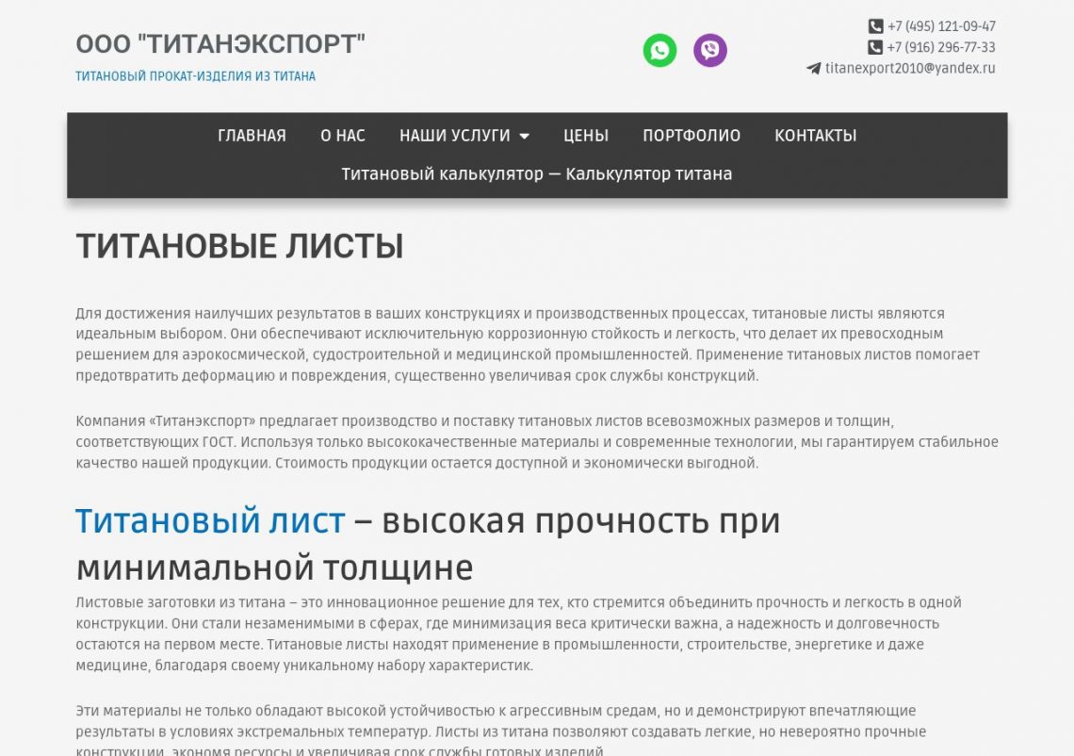Call the number +7 (916) 296-77-33

pyautogui.click(x=941, y=47)
